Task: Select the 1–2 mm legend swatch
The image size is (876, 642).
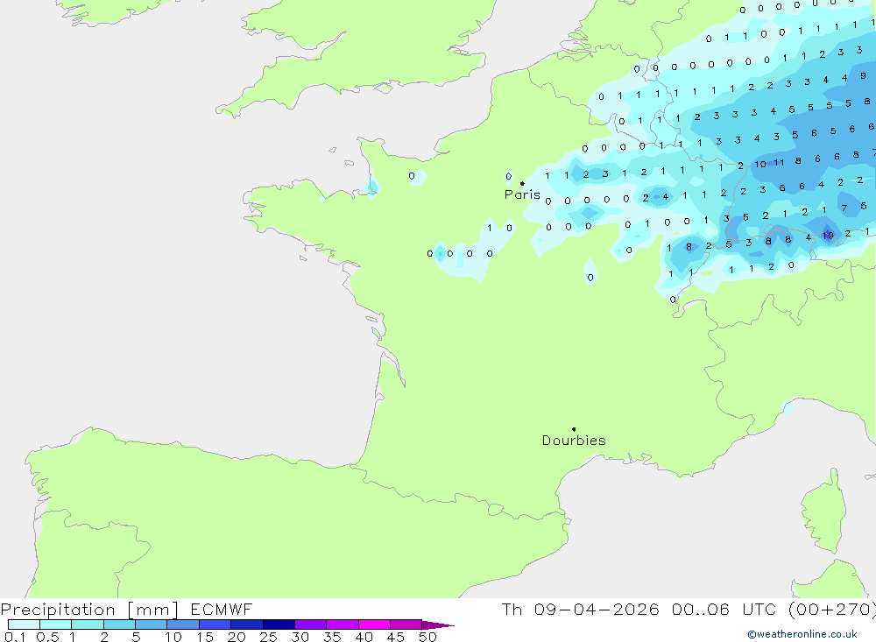Action: tap(88, 624)
